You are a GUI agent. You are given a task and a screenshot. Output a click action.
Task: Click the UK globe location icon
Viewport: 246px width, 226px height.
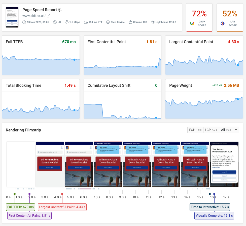point(55,22)
